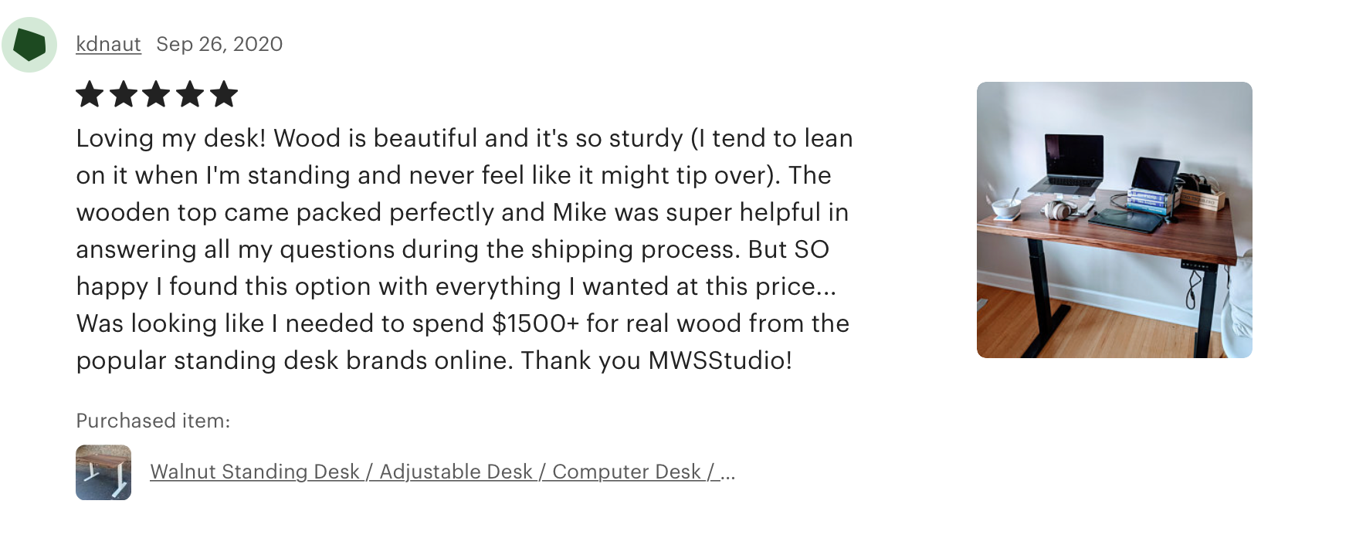Click 'Loving my desk!' opening review sentence

[x=171, y=138]
